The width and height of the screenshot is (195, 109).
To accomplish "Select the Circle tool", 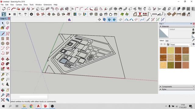I will tap(3, 43).
